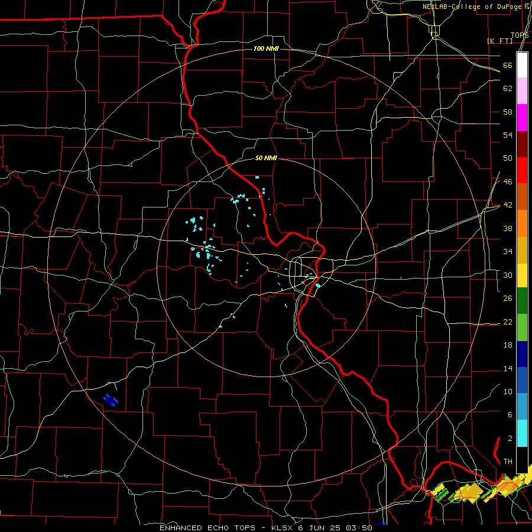Pick the burnt orange legend swatch

coord(522,197)
